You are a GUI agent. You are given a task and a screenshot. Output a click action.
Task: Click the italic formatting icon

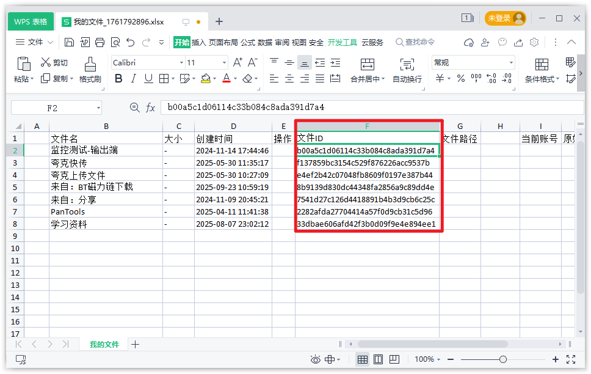[133, 79]
